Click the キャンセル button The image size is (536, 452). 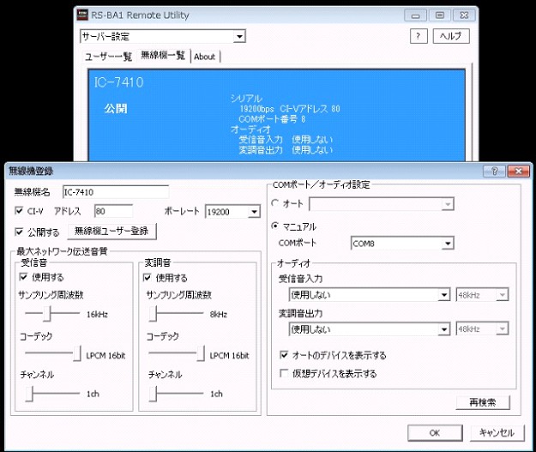[x=497, y=433]
